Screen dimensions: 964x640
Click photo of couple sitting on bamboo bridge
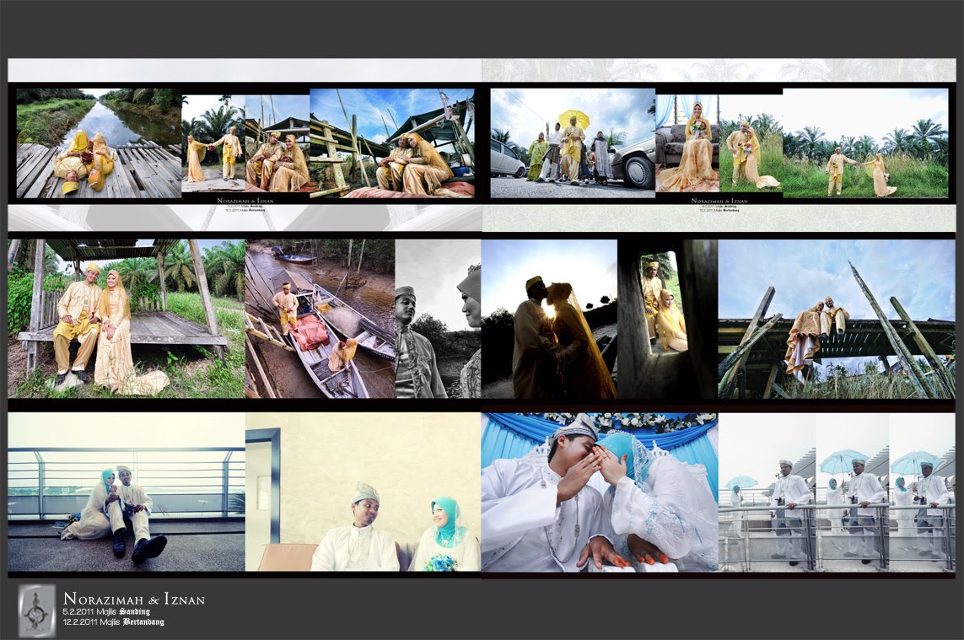[x=837, y=319]
